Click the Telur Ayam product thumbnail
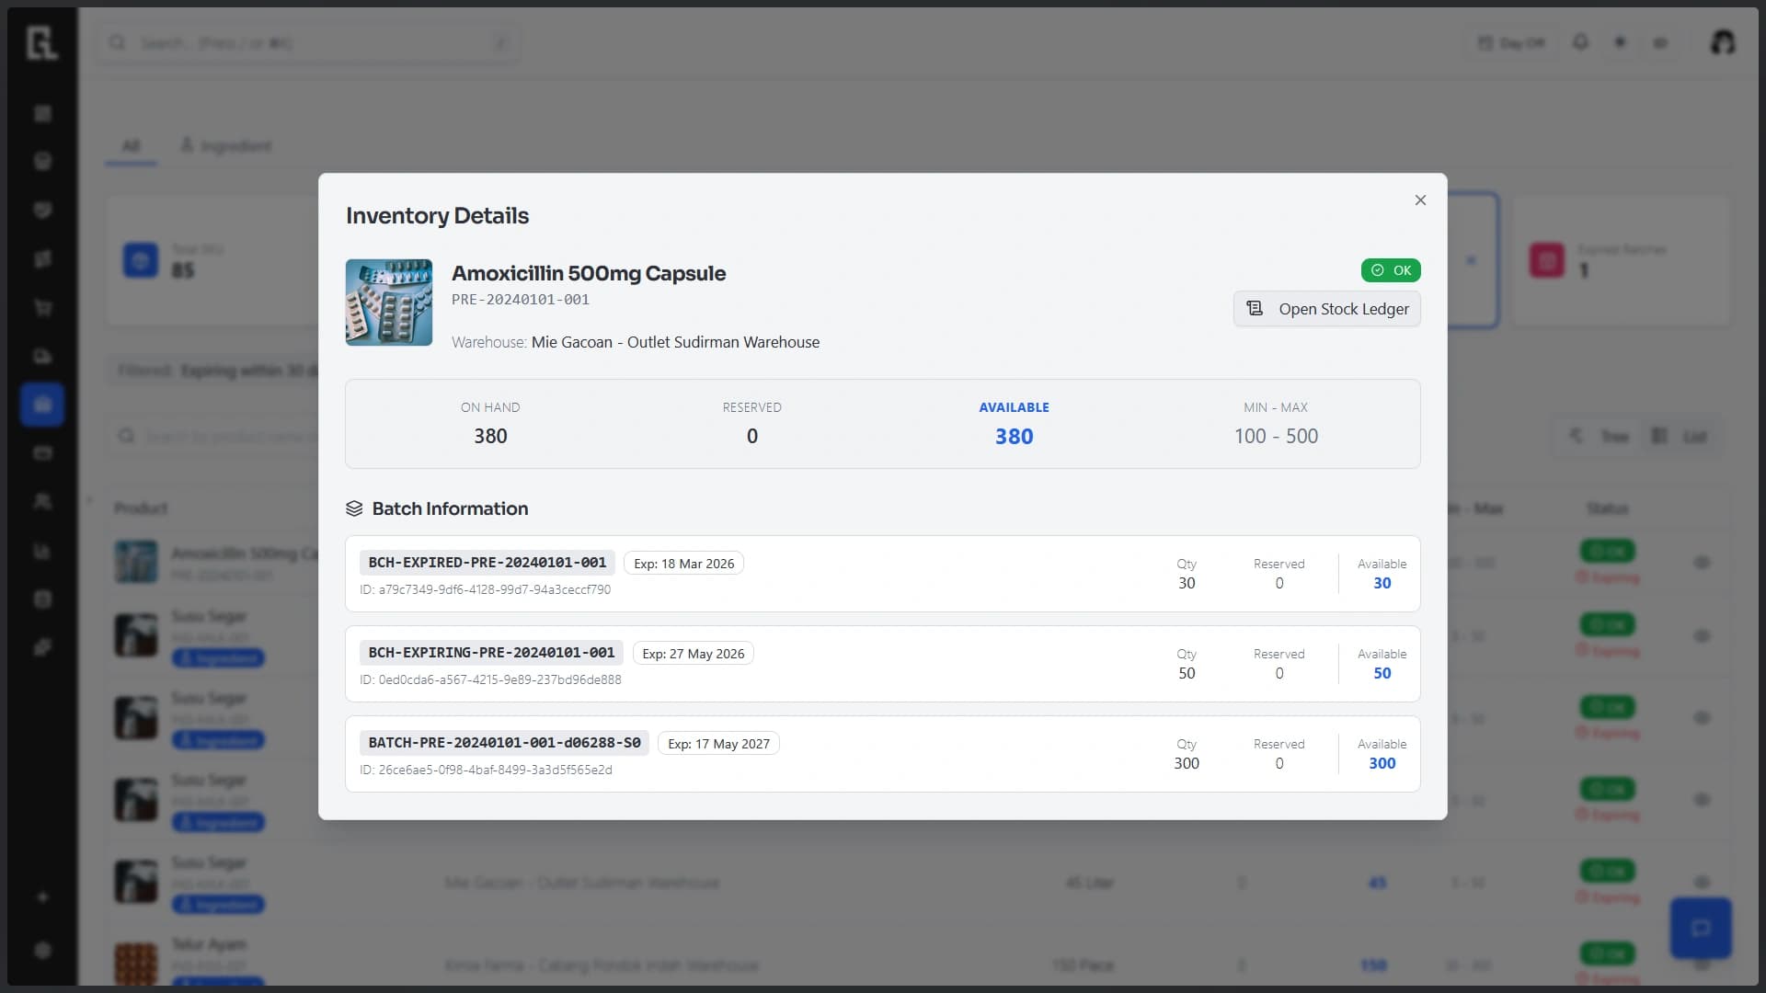The height and width of the screenshot is (993, 1766). 136,964
